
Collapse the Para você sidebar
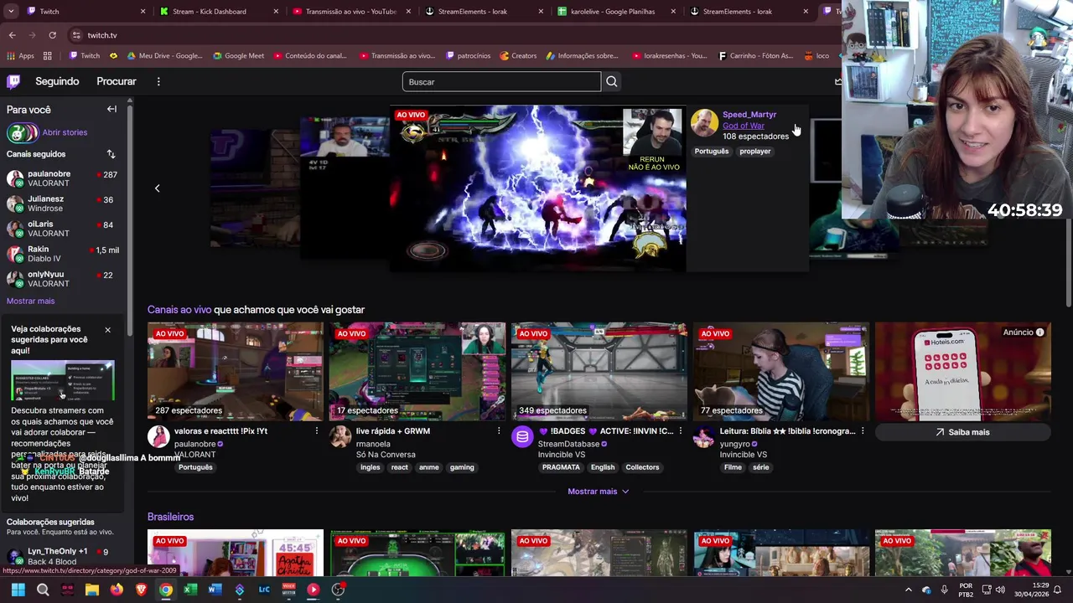pos(111,109)
